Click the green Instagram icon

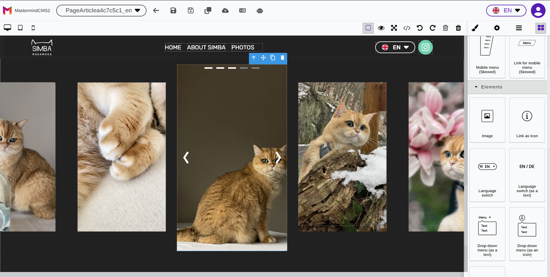(426, 47)
